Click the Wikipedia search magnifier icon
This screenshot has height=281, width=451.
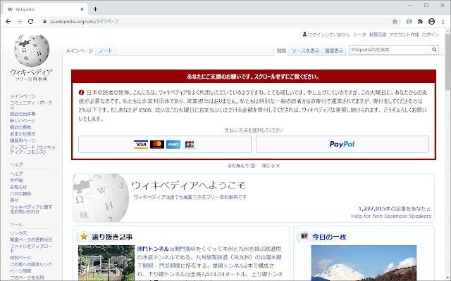point(434,50)
